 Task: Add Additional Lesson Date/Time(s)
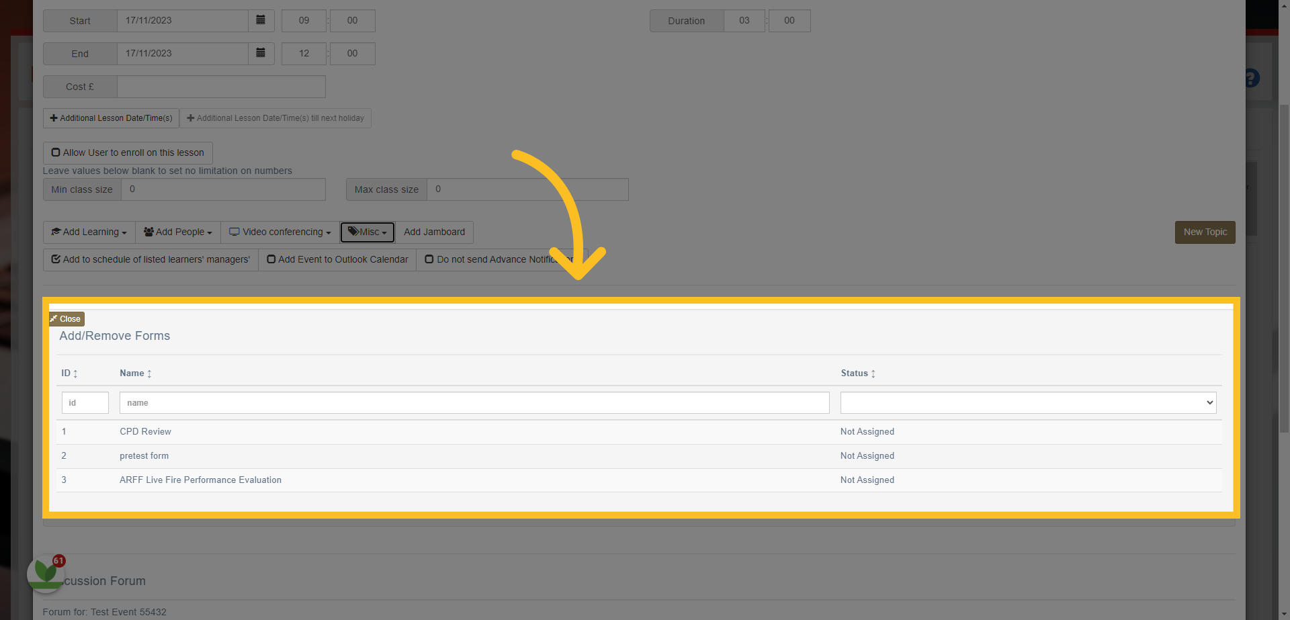111,118
